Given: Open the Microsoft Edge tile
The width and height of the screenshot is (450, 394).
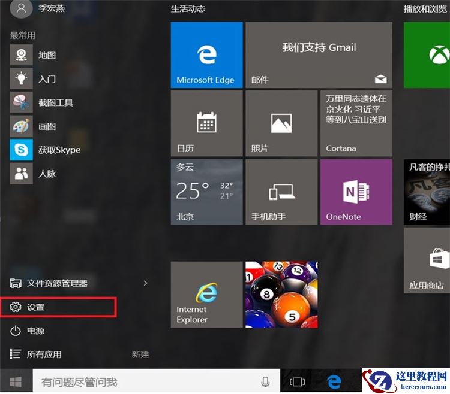Looking at the screenshot, I should click(x=206, y=55).
